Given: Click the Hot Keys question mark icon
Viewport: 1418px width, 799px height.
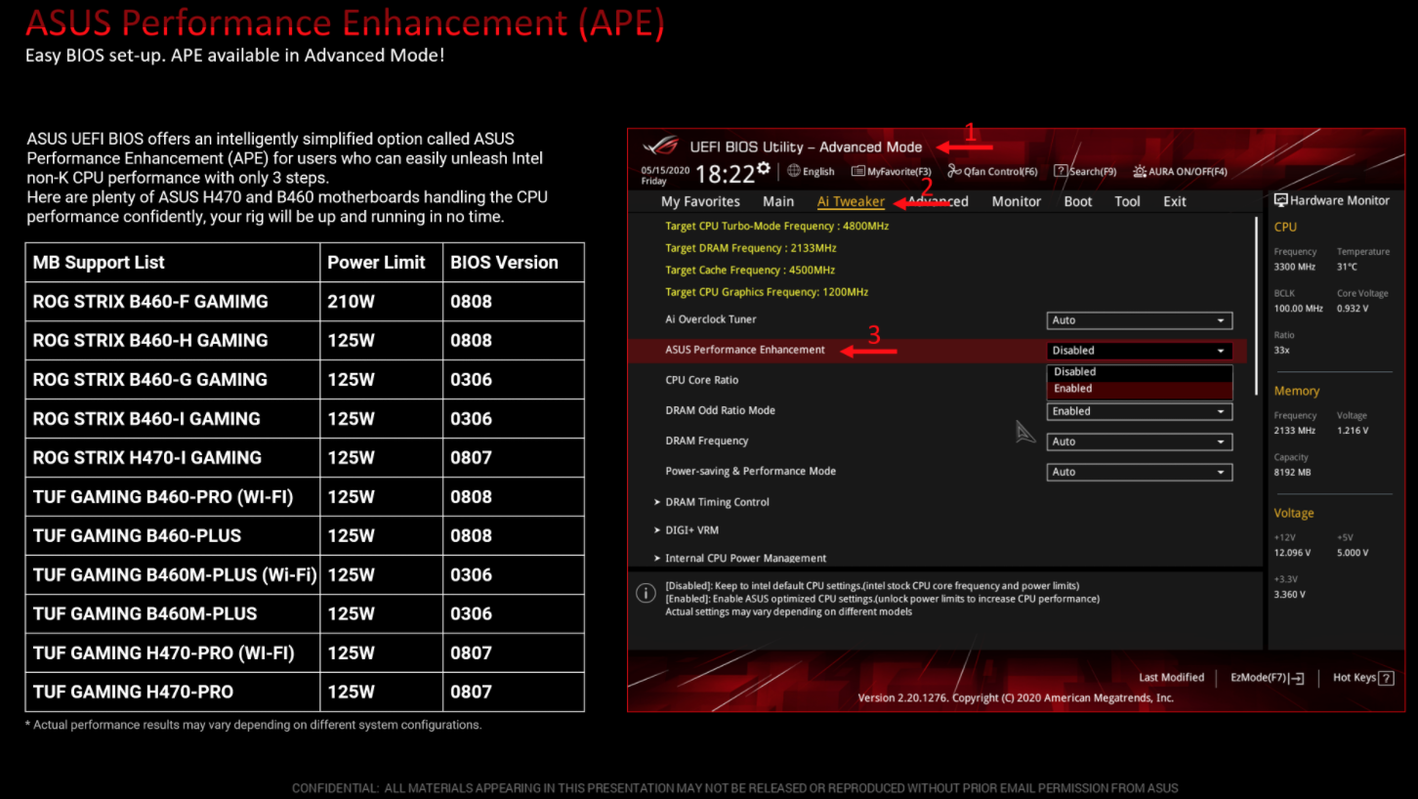Looking at the screenshot, I should coord(1386,678).
